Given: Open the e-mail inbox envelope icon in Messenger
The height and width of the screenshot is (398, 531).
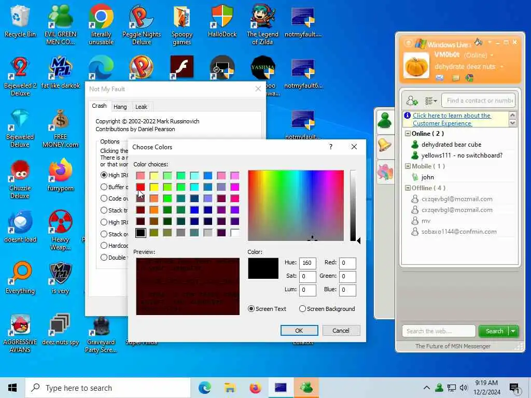Looking at the screenshot, I should [x=440, y=78].
